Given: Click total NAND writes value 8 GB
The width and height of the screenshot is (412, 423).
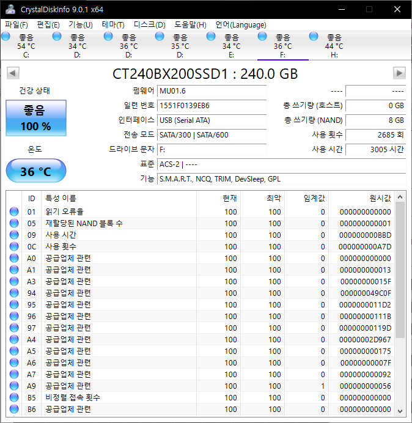Looking at the screenshot, I should pyautogui.click(x=375, y=120).
